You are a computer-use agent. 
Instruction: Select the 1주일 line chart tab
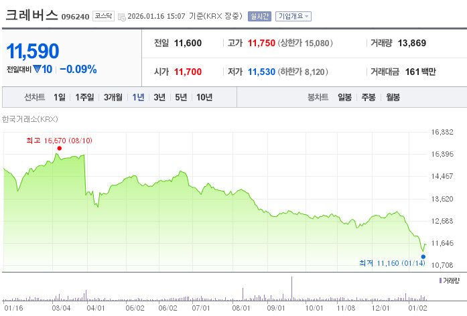pos(84,97)
